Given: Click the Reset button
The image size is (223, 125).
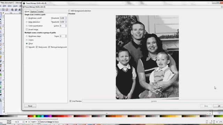Looking at the screenshot, I should pyautogui.click(x=30, y=106).
